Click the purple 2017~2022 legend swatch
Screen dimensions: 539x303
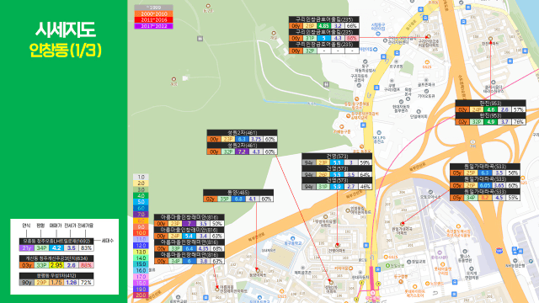(x=153, y=26)
